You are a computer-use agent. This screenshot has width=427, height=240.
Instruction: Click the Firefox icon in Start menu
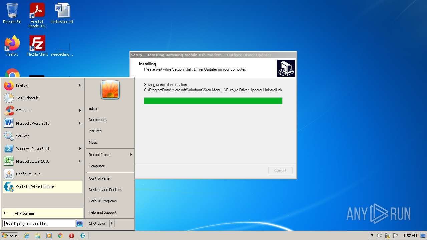(9, 85)
